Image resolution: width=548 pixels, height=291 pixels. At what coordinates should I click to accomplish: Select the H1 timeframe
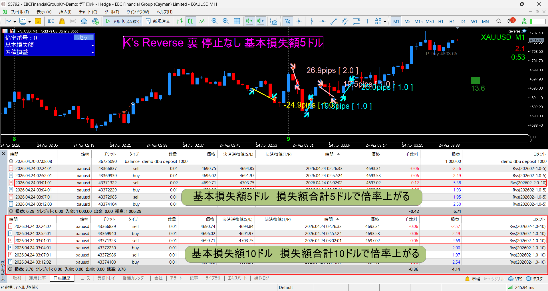(441, 21)
